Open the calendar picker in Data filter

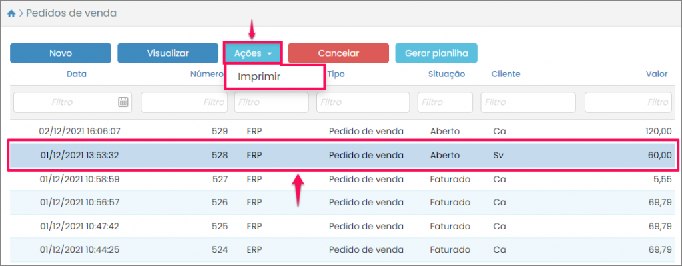tap(123, 102)
